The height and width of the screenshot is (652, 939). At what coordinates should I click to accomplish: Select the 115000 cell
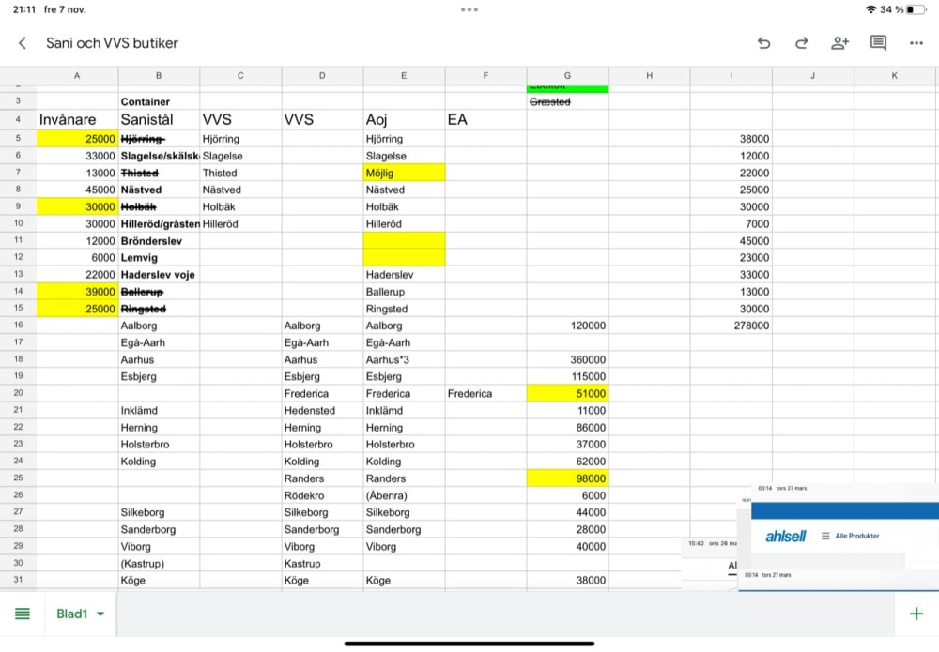click(568, 377)
